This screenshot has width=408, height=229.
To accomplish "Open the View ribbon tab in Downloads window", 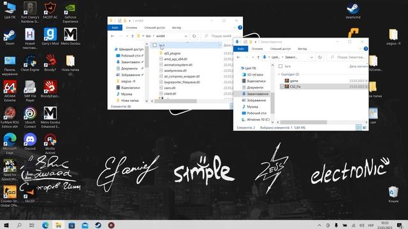I will [302, 48].
